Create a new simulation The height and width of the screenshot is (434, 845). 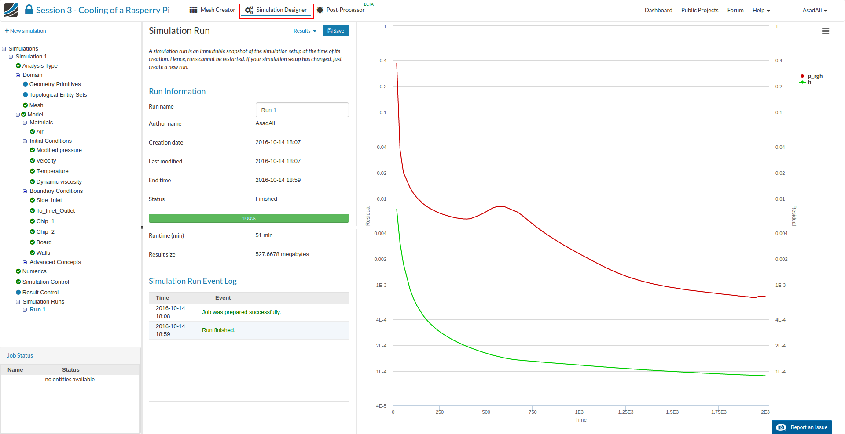click(x=26, y=31)
